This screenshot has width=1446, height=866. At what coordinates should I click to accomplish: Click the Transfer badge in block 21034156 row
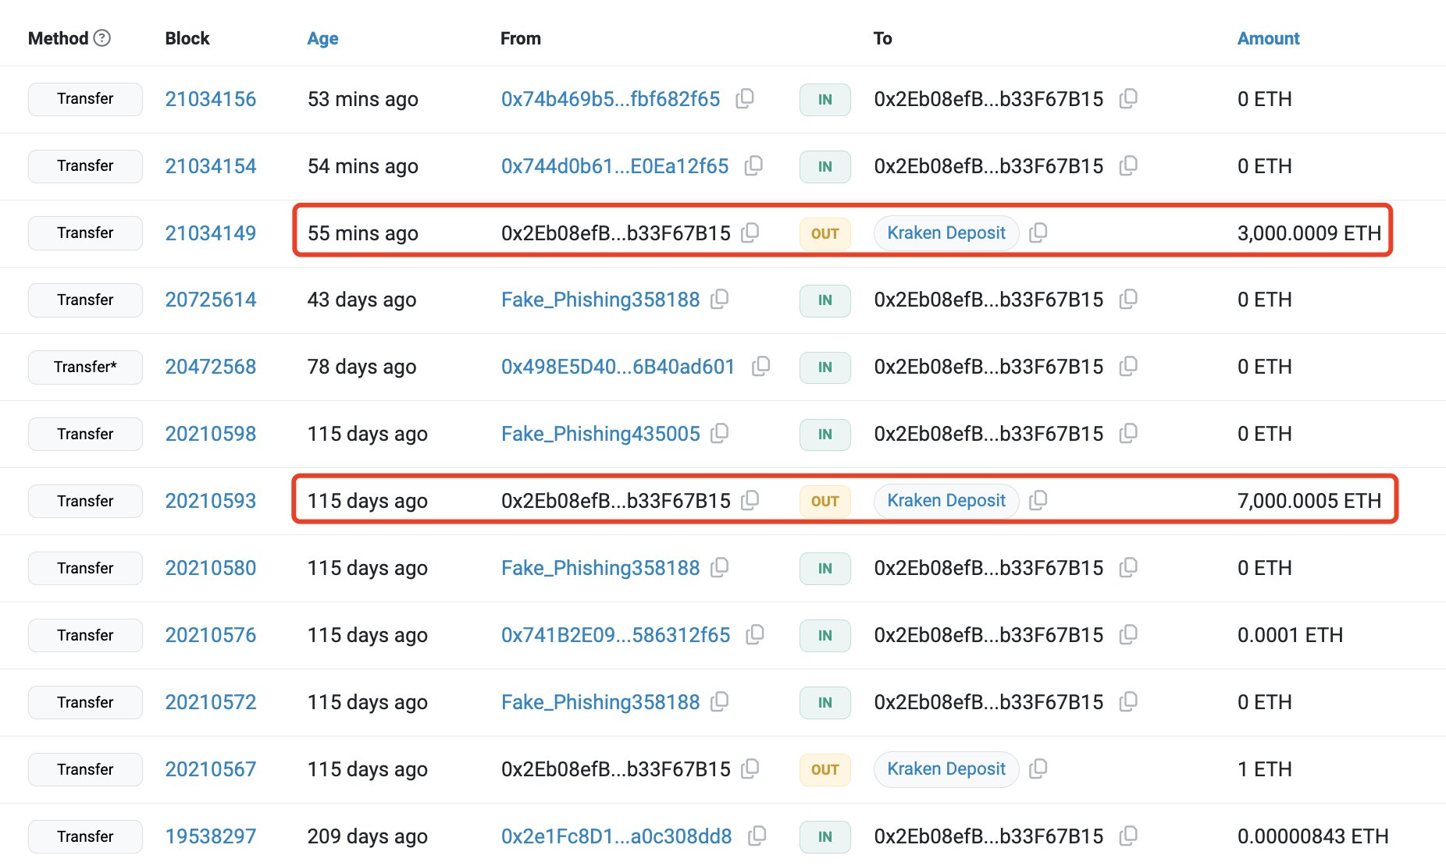(85, 99)
